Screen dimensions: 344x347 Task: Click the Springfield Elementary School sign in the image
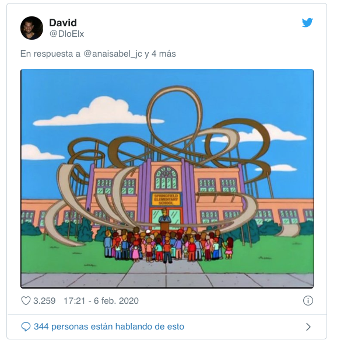166,199
